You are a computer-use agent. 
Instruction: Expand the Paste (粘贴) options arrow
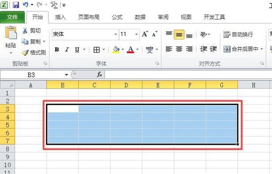click(x=11, y=53)
